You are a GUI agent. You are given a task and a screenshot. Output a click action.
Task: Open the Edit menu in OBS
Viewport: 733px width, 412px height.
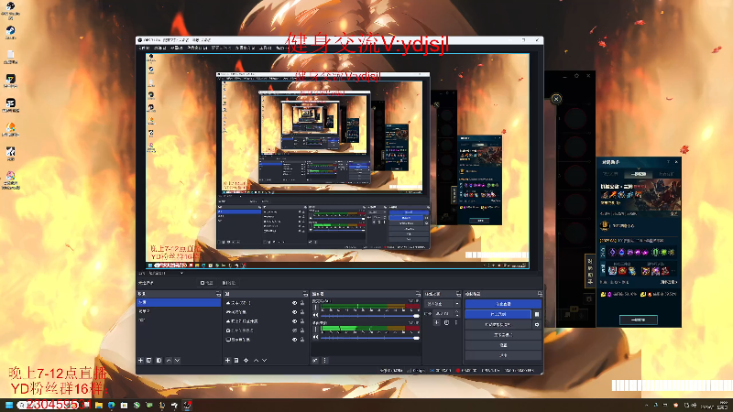[x=159, y=49]
